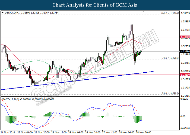Click the 78.6 = 1.32557 Fibonacci label
This screenshot has width=190, height=135.
click(x=170, y=58)
